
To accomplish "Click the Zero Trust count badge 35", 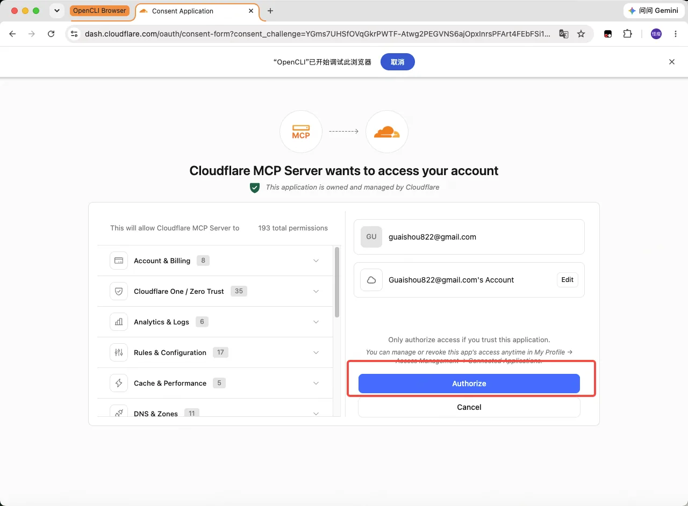I will click(239, 291).
